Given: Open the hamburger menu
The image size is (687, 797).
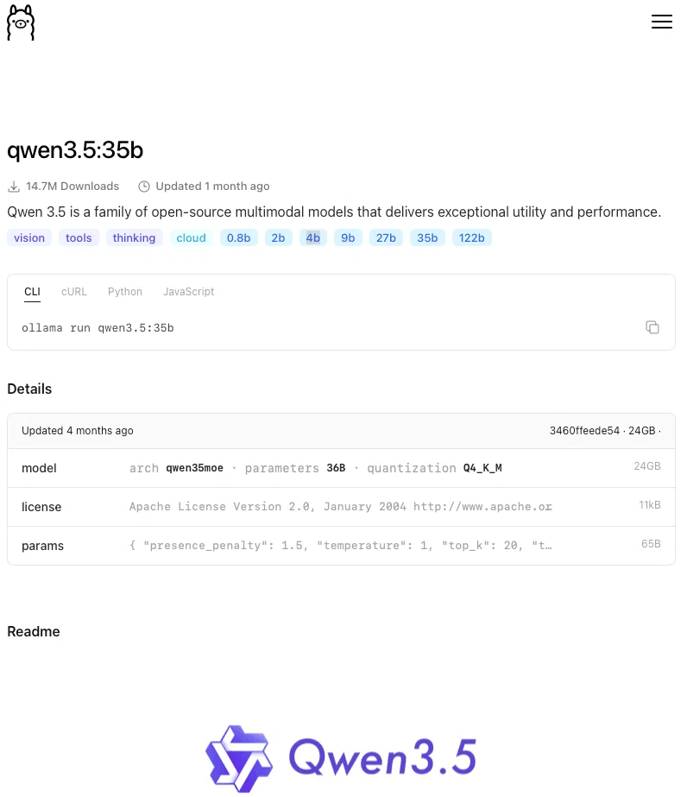Looking at the screenshot, I should tap(662, 22).
